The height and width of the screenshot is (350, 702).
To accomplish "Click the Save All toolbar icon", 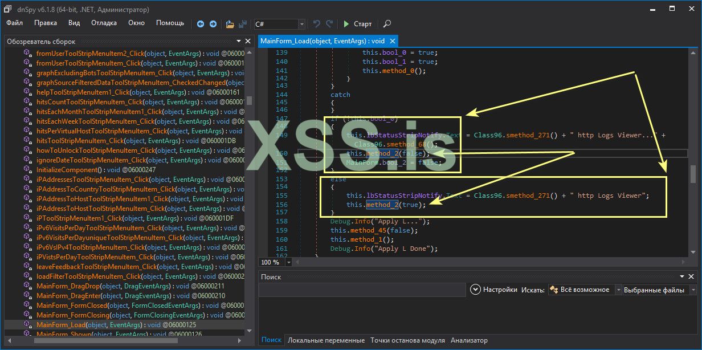I will pyautogui.click(x=243, y=24).
